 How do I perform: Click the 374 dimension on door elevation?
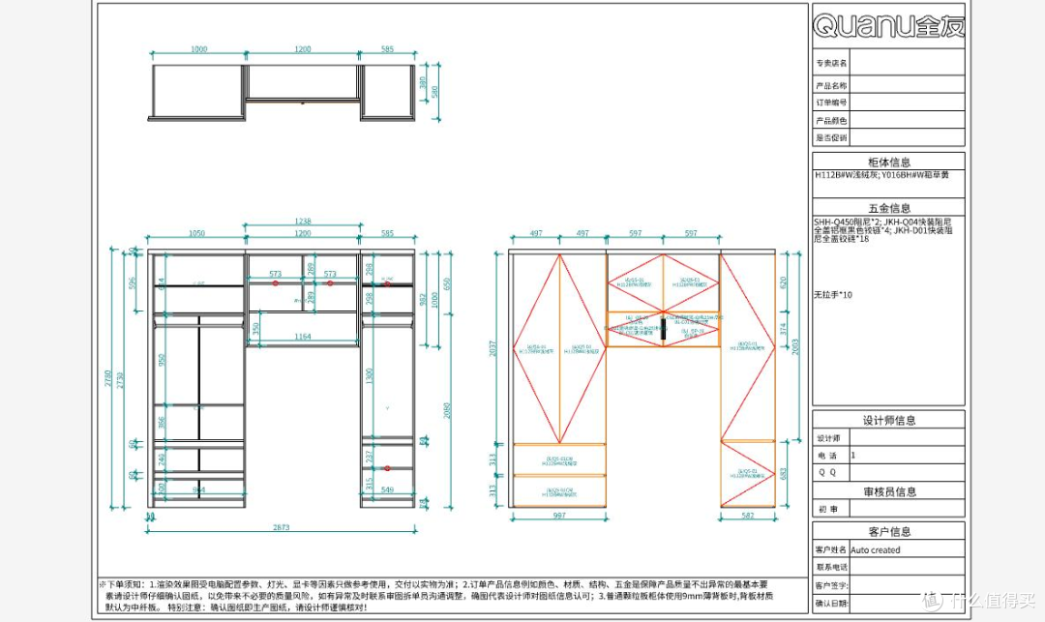tap(784, 329)
